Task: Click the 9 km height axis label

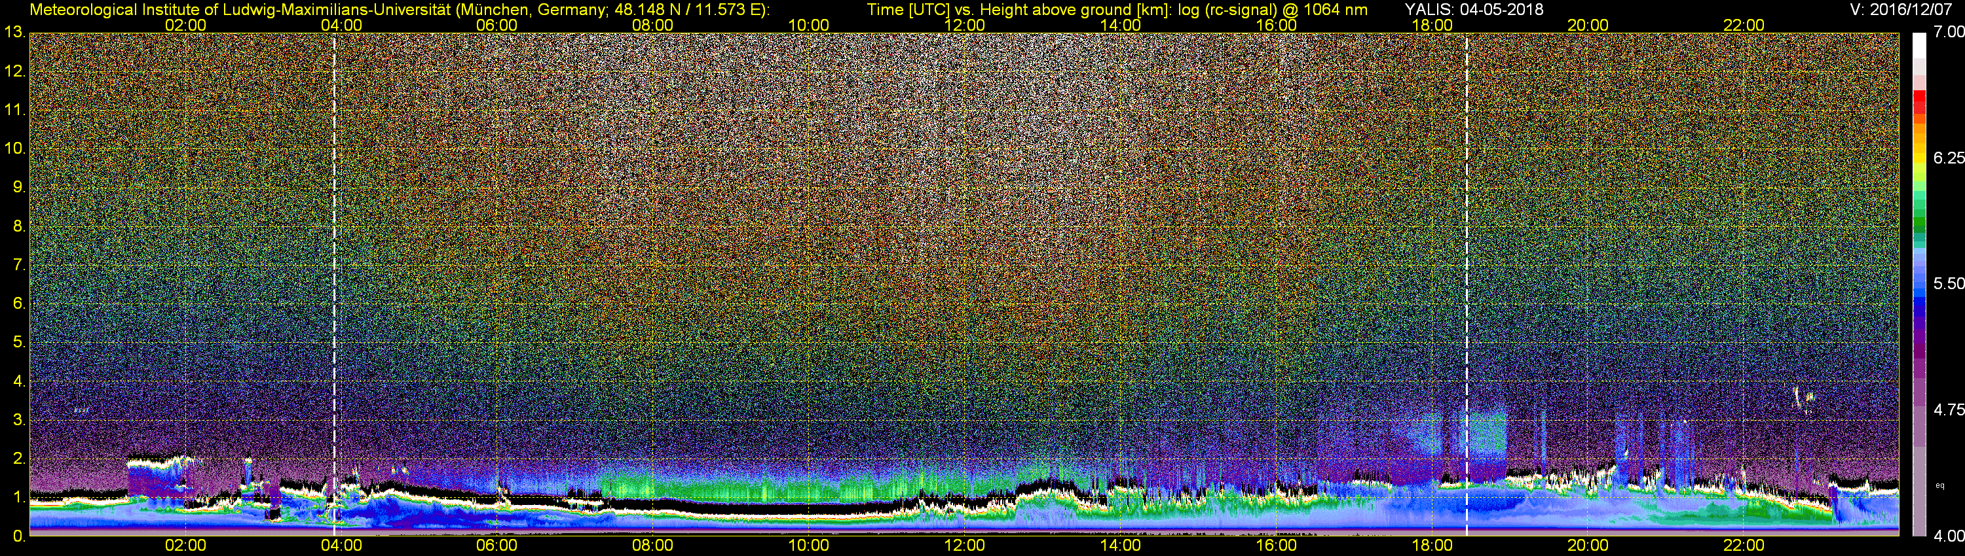Action: (18, 187)
